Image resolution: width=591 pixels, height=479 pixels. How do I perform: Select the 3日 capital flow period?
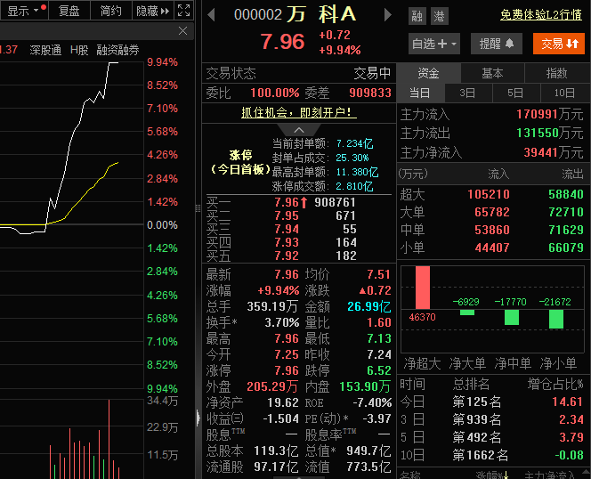[x=467, y=93]
